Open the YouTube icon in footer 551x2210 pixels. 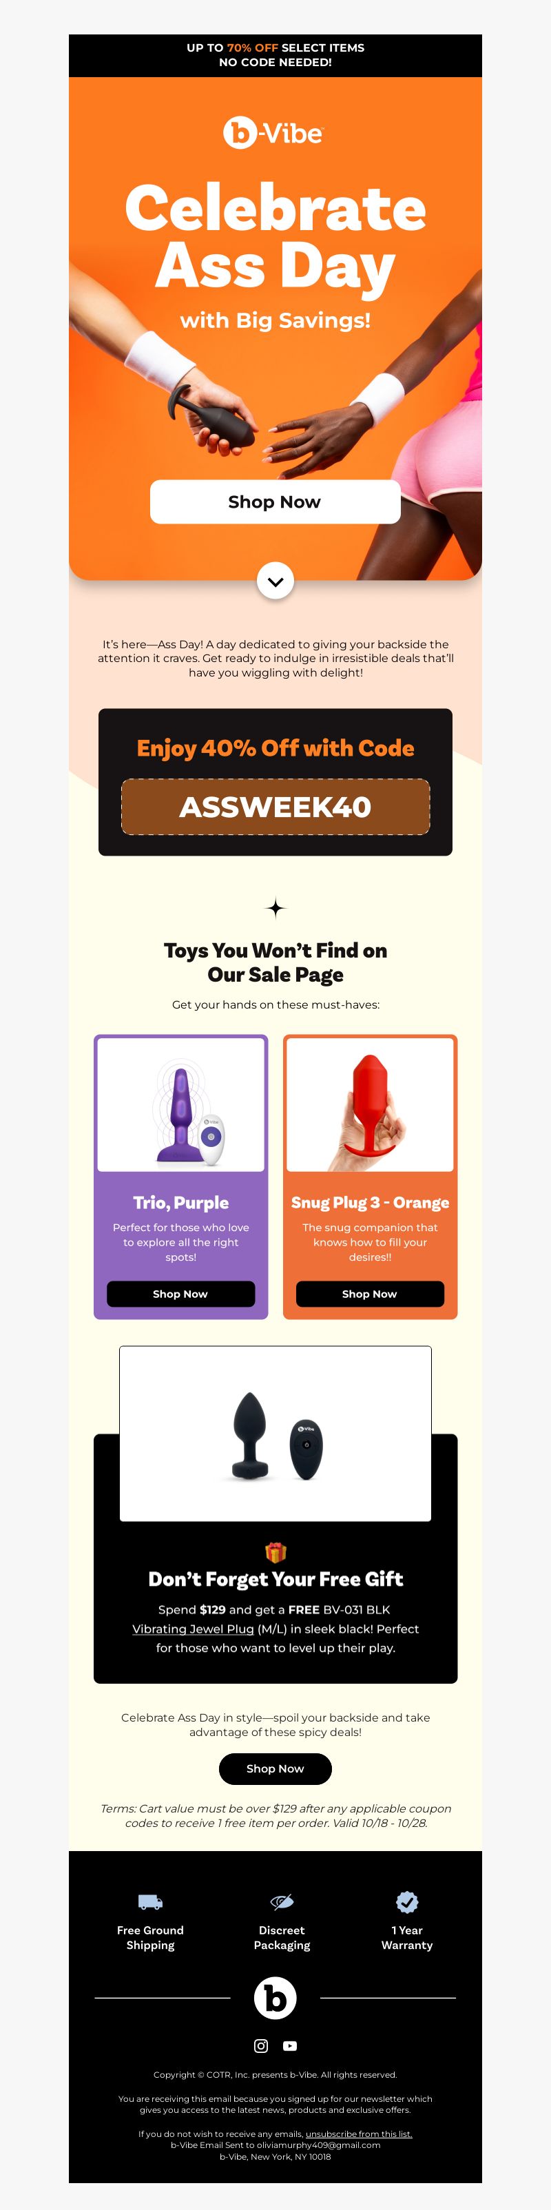click(x=290, y=2045)
